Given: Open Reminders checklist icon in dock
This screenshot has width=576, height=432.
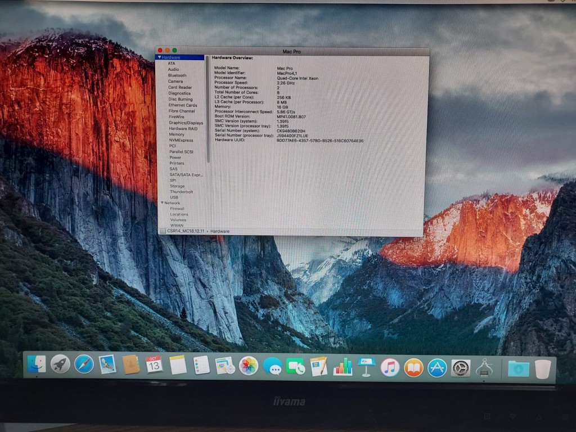Looking at the screenshot, I should point(201,366).
